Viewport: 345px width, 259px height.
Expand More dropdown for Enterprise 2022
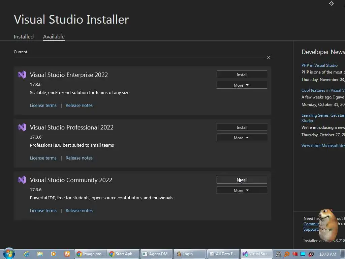tap(242, 85)
